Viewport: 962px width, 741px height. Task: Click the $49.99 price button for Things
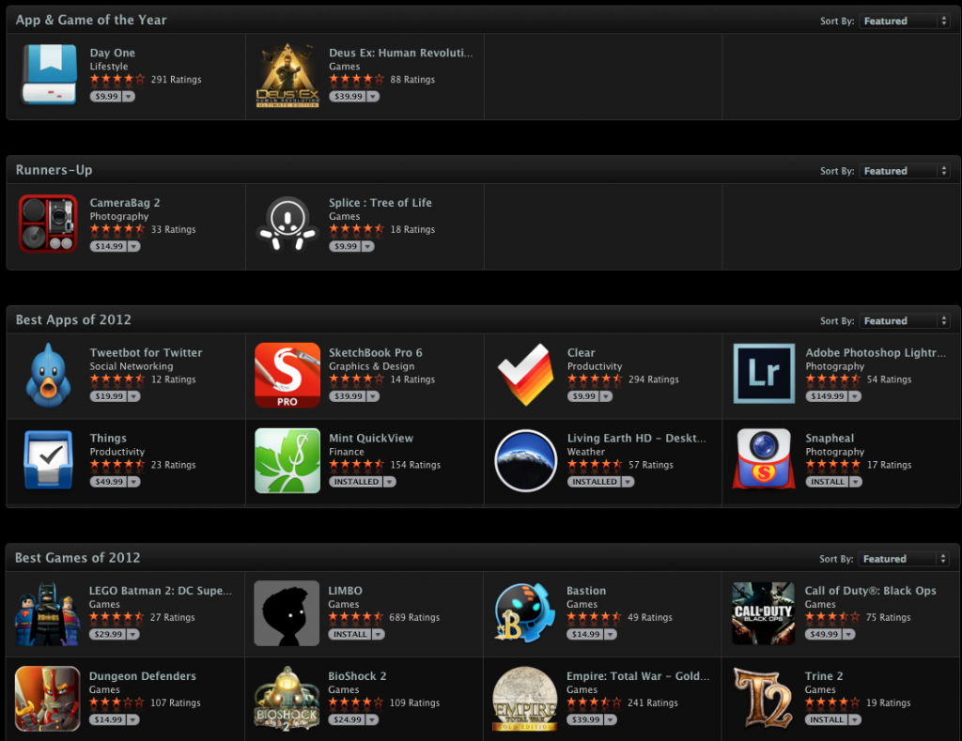[x=107, y=482]
